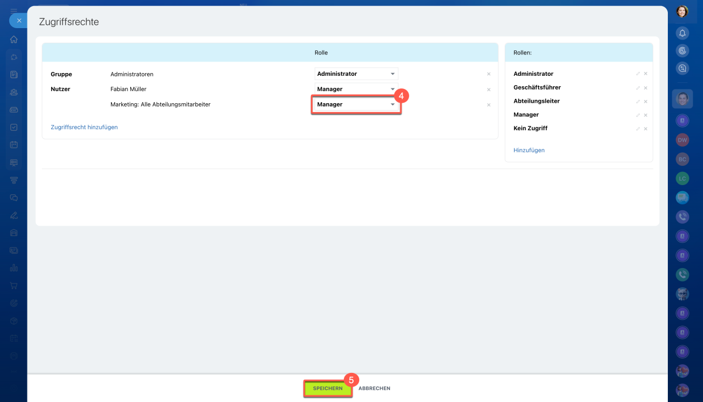
Task: Open the shopping cart icon in the left sidebar
Action: 14,286
